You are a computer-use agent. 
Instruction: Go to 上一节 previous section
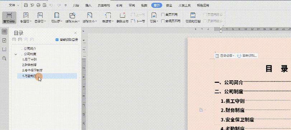tap(138, 15)
